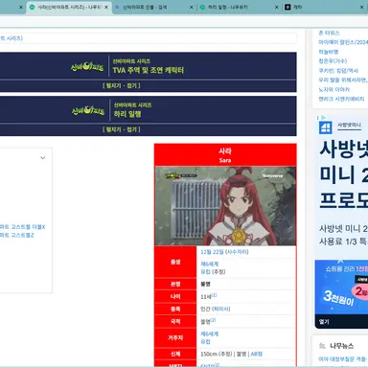Open 노자와 아야카 sidebar link

334,89
